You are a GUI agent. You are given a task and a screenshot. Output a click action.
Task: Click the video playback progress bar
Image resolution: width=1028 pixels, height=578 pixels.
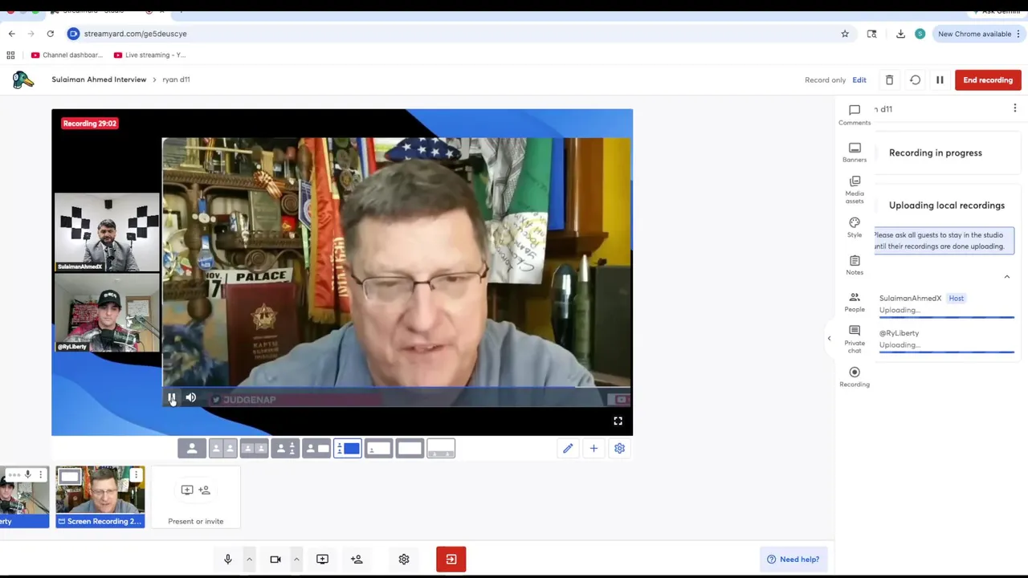(x=397, y=387)
